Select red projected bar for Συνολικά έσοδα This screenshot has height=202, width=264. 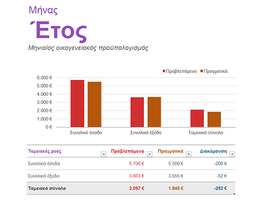pyautogui.click(x=77, y=104)
